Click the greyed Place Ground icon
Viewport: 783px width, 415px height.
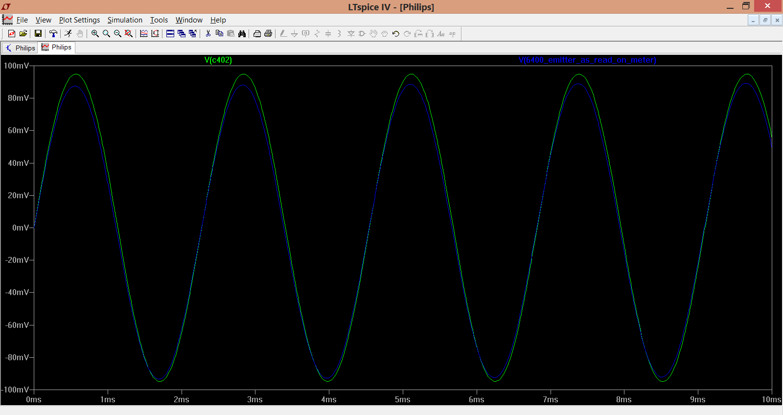point(294,33)
